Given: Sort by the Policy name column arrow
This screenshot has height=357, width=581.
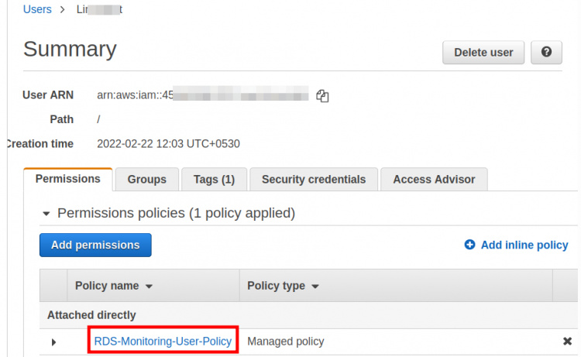Looking at the screenshot, I should click(x=149, y=287).
